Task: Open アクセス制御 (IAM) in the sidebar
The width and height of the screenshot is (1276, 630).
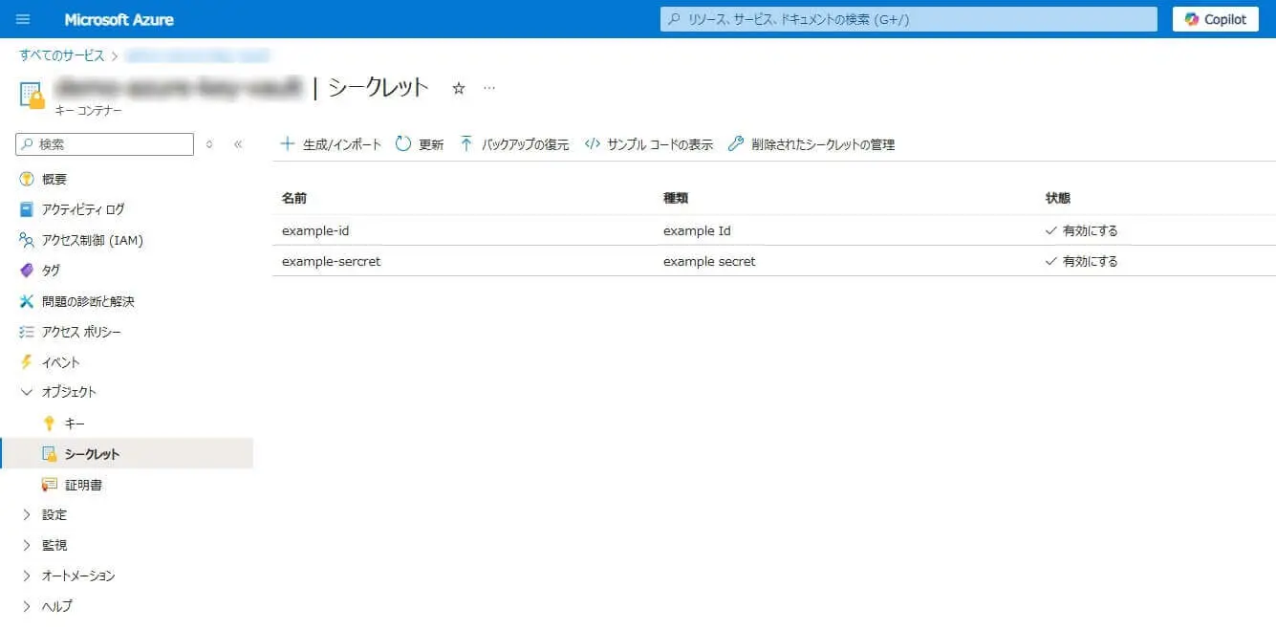Action: [x=92, y=240]
